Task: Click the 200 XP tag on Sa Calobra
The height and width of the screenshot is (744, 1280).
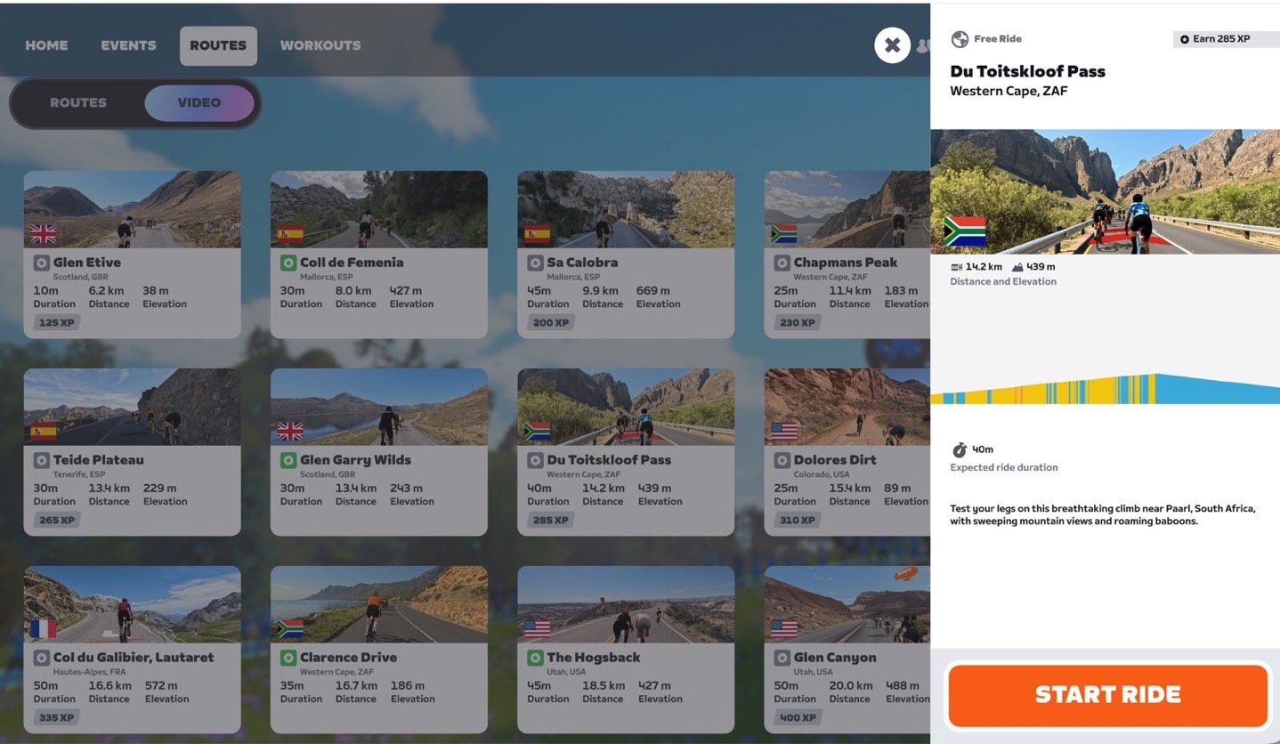Action: (550, 322)
